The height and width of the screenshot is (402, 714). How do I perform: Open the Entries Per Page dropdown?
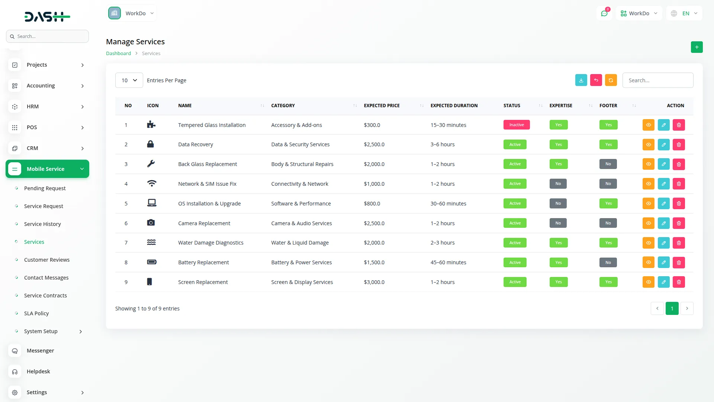coord(129,80)
